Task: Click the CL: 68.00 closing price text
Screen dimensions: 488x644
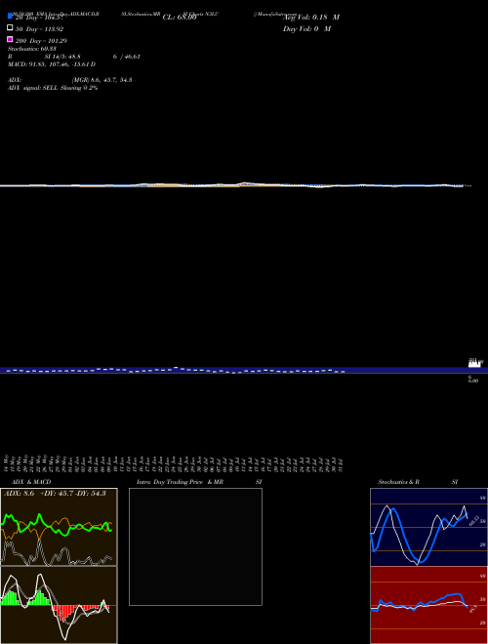Action: point(180,18)
